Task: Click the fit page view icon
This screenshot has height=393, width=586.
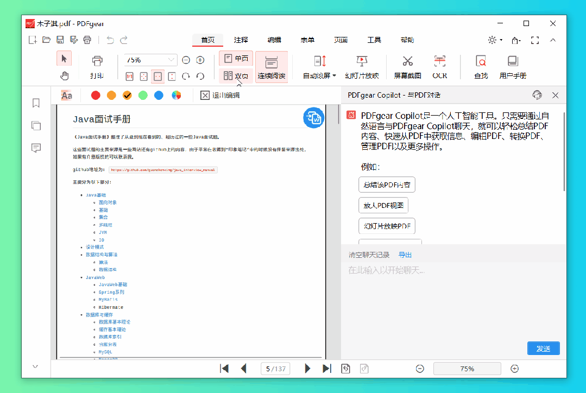Action: click(143, 77)
